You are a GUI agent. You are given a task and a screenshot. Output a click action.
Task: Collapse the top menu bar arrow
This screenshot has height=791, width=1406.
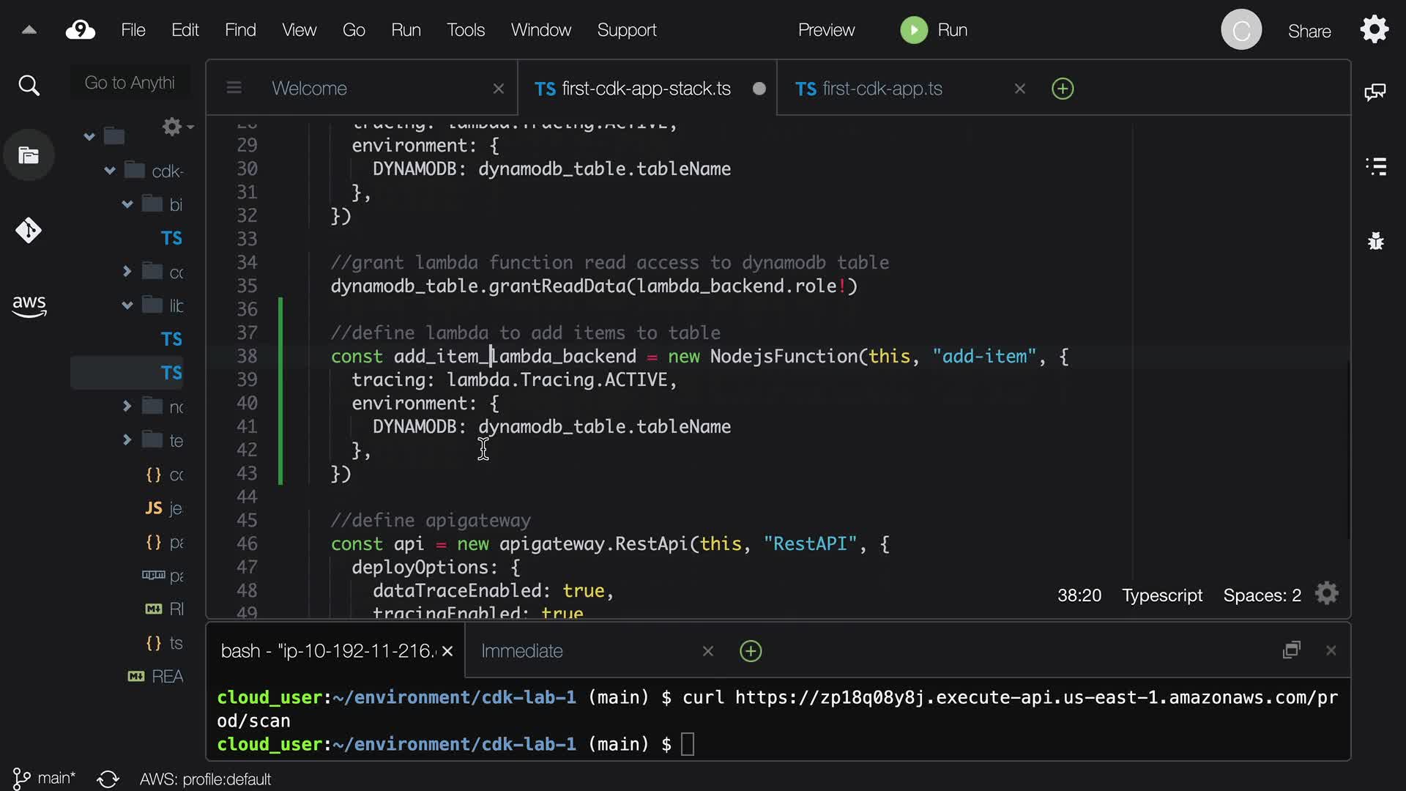coord(29,30)
